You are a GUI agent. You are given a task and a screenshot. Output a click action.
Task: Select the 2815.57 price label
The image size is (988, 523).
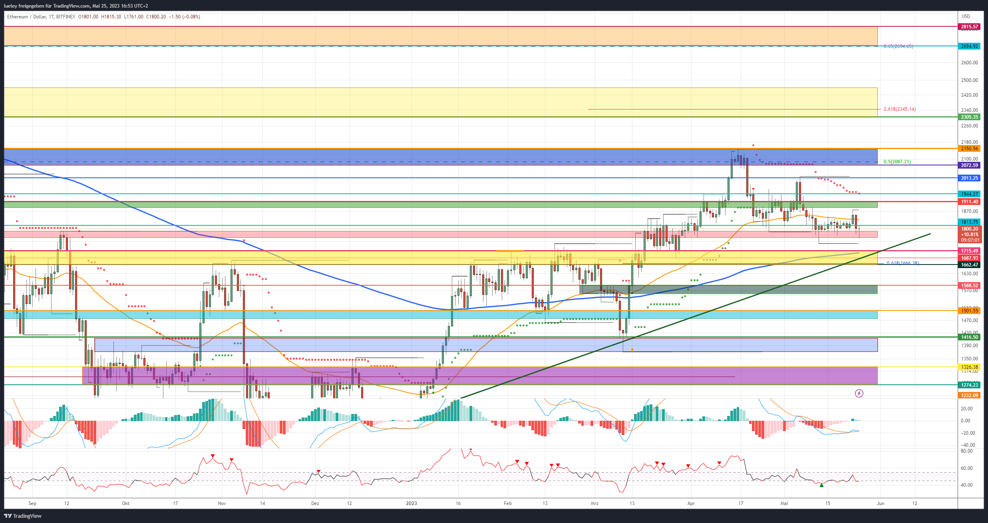pyautogui.click(x=969, y=27)
